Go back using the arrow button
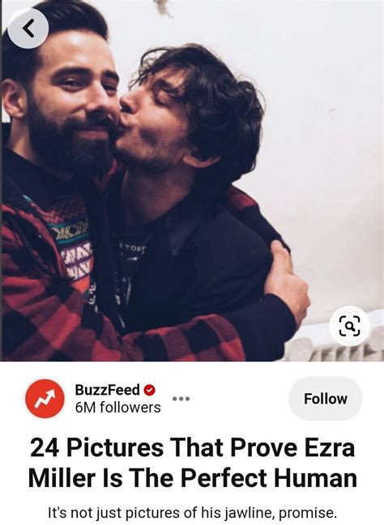 coord(28,28)
